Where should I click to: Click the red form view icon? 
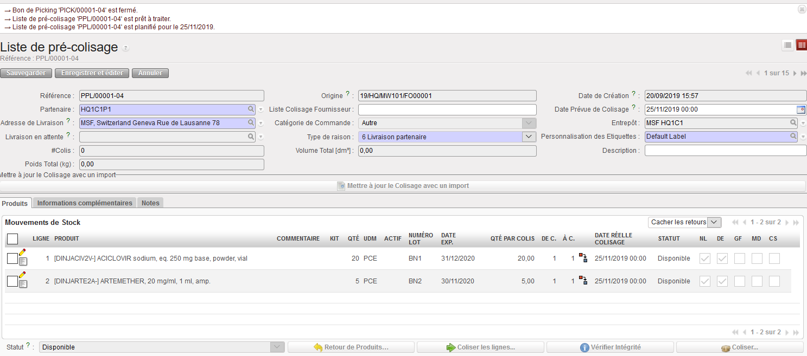click(x=801, y=46)
